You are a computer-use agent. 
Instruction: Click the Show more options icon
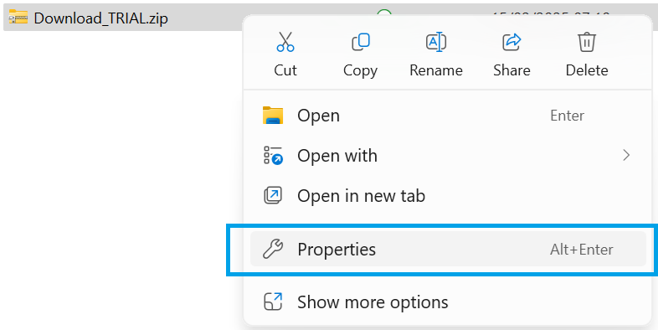pos(273,302)
